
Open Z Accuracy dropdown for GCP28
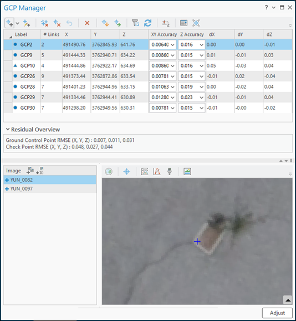coord(201,87)
